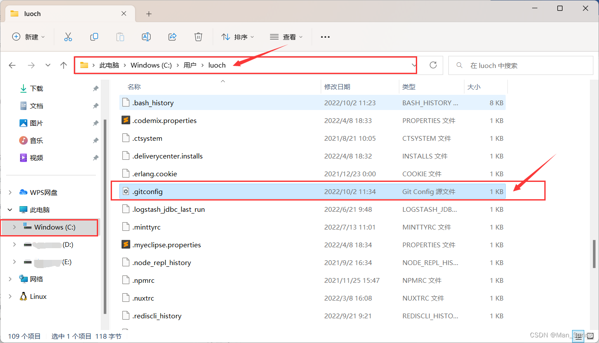Click the .bash_history file icon
The height and width of the screenshot is (343, 599).
click(x=126, y=103)
